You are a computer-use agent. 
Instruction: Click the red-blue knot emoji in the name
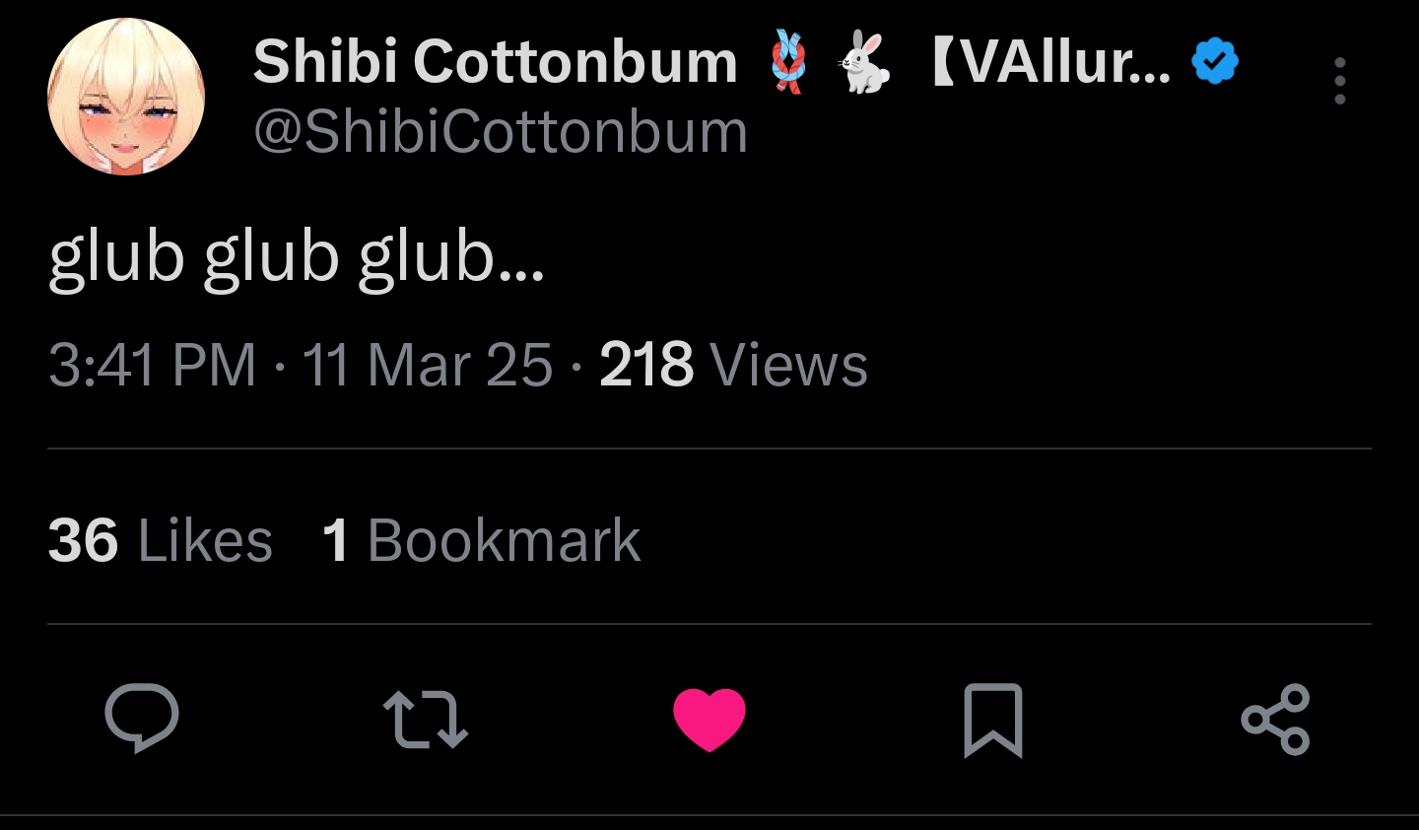click(x=787, y=61)
